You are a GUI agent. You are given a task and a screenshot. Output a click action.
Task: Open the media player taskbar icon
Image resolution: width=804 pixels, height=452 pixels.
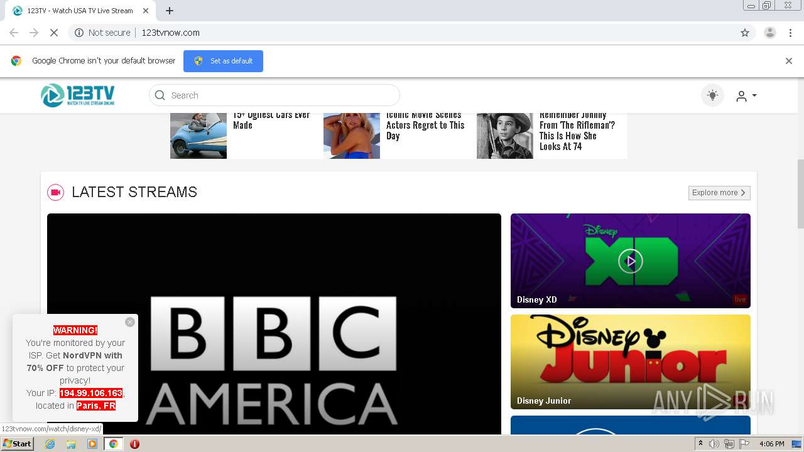92,444
